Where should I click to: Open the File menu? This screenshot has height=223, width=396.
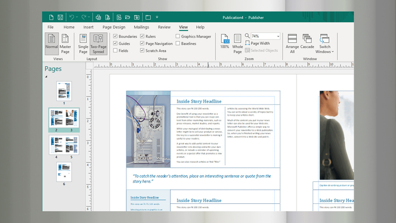pyautogui.click(x=51, y=27)
